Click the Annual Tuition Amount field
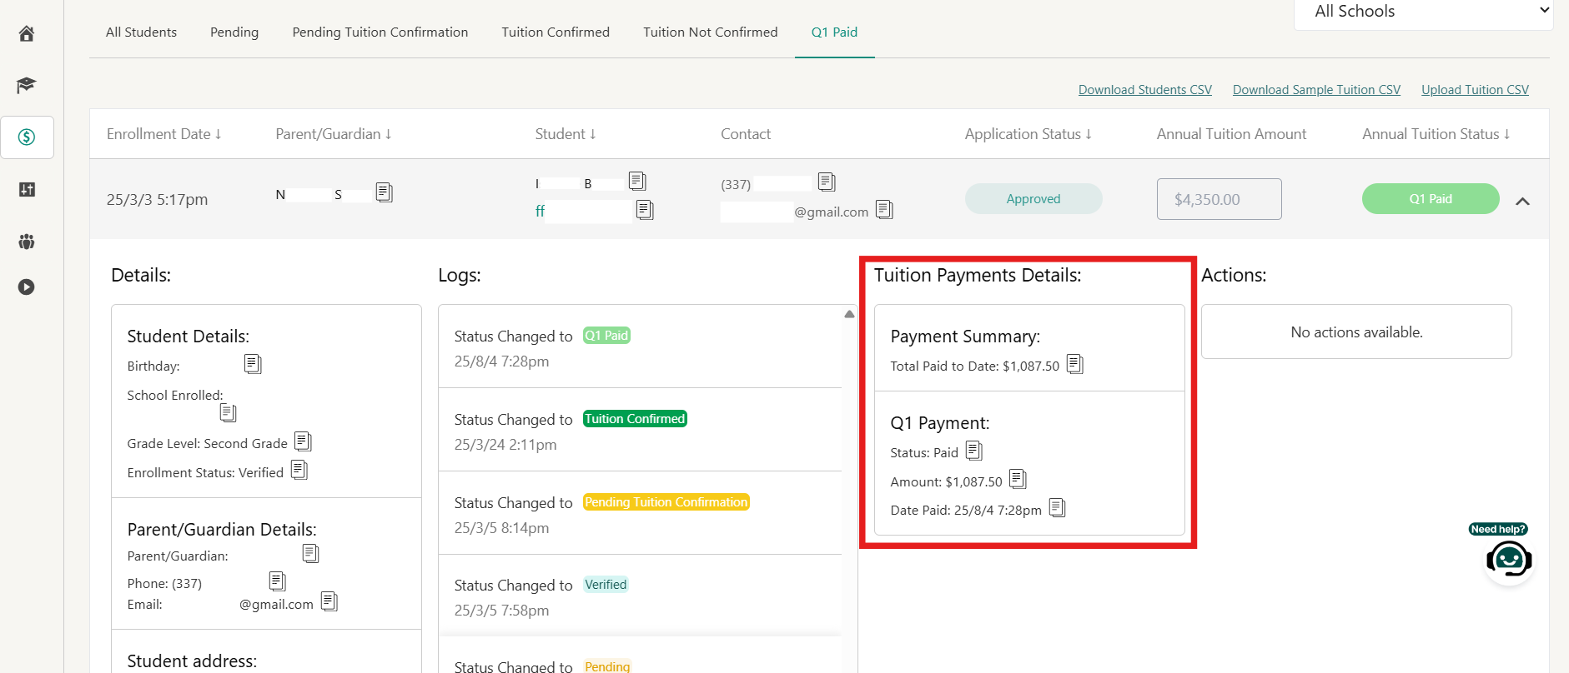This screenshot has width=1569, height=673. [1219, 200]
